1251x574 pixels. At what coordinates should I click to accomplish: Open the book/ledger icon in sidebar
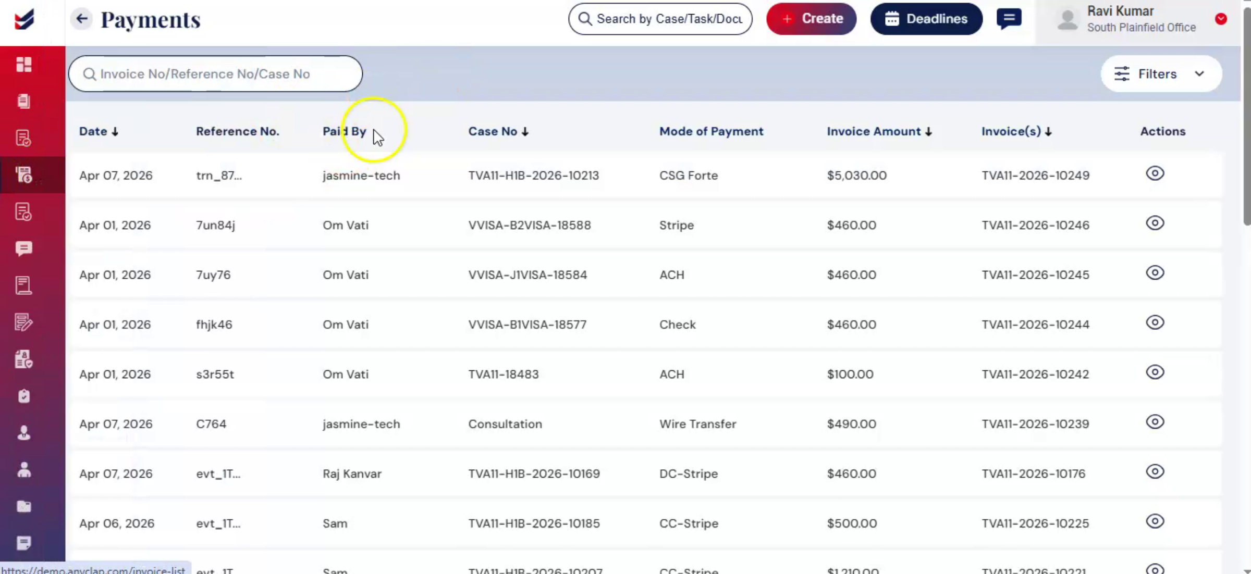(x=24, y=285)
